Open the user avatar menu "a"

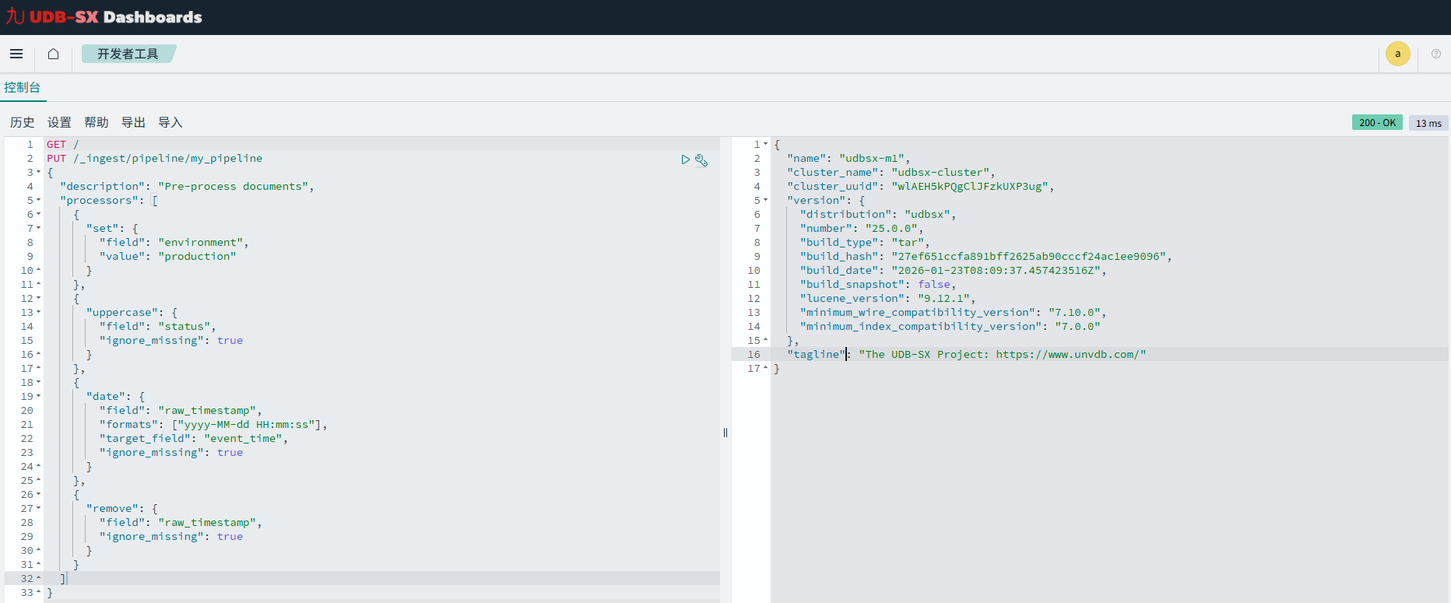point(1397,54)
